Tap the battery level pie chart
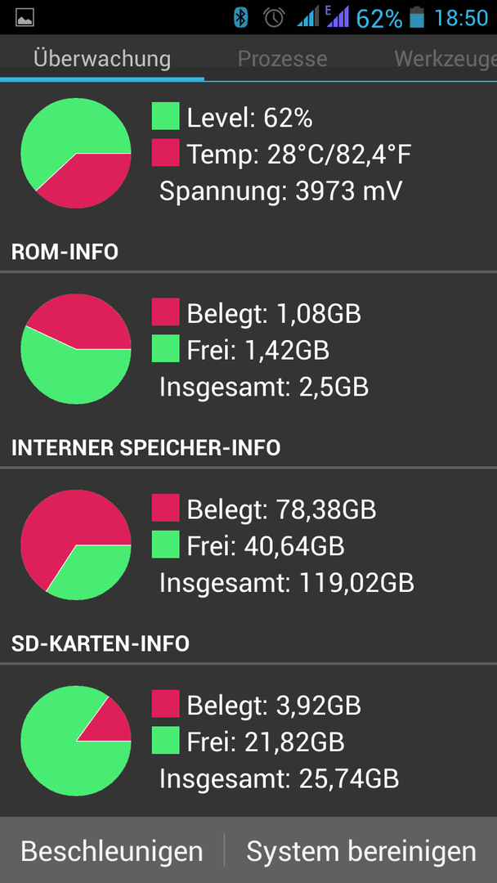The width and height of the screenshot is (497, 883). 76,153
